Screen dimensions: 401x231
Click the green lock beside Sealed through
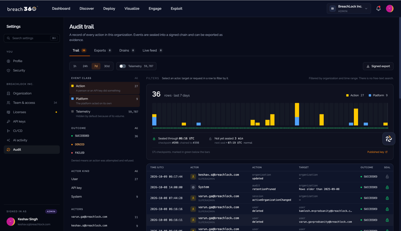coord(154,139)
